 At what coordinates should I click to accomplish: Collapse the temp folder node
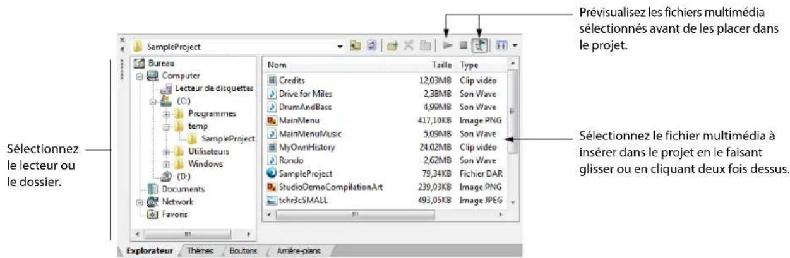167,126
